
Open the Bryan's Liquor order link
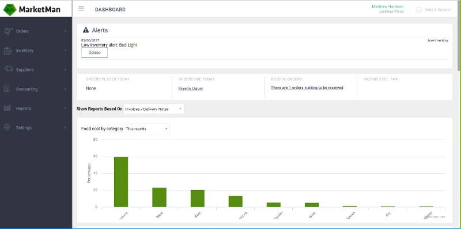(191, 88)
